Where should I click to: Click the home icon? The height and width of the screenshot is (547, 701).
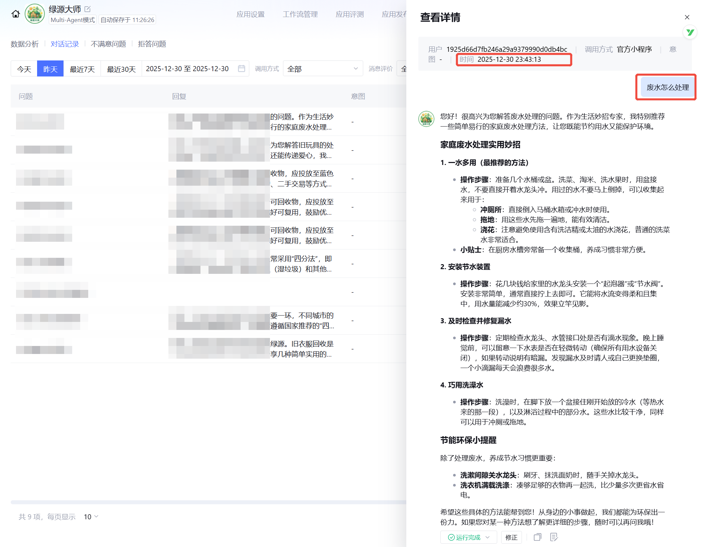tap(15, 14)
